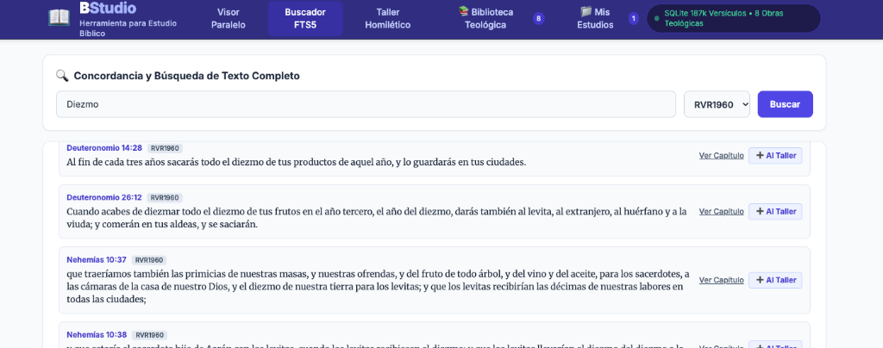Open the RVR1960 version dropdown
883x348 pixels.
[717, 104]
